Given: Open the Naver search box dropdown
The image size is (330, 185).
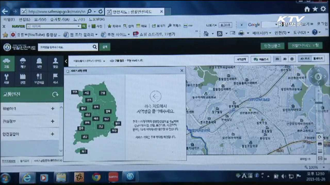Looking at the screenshot, I should pos(78,26).
